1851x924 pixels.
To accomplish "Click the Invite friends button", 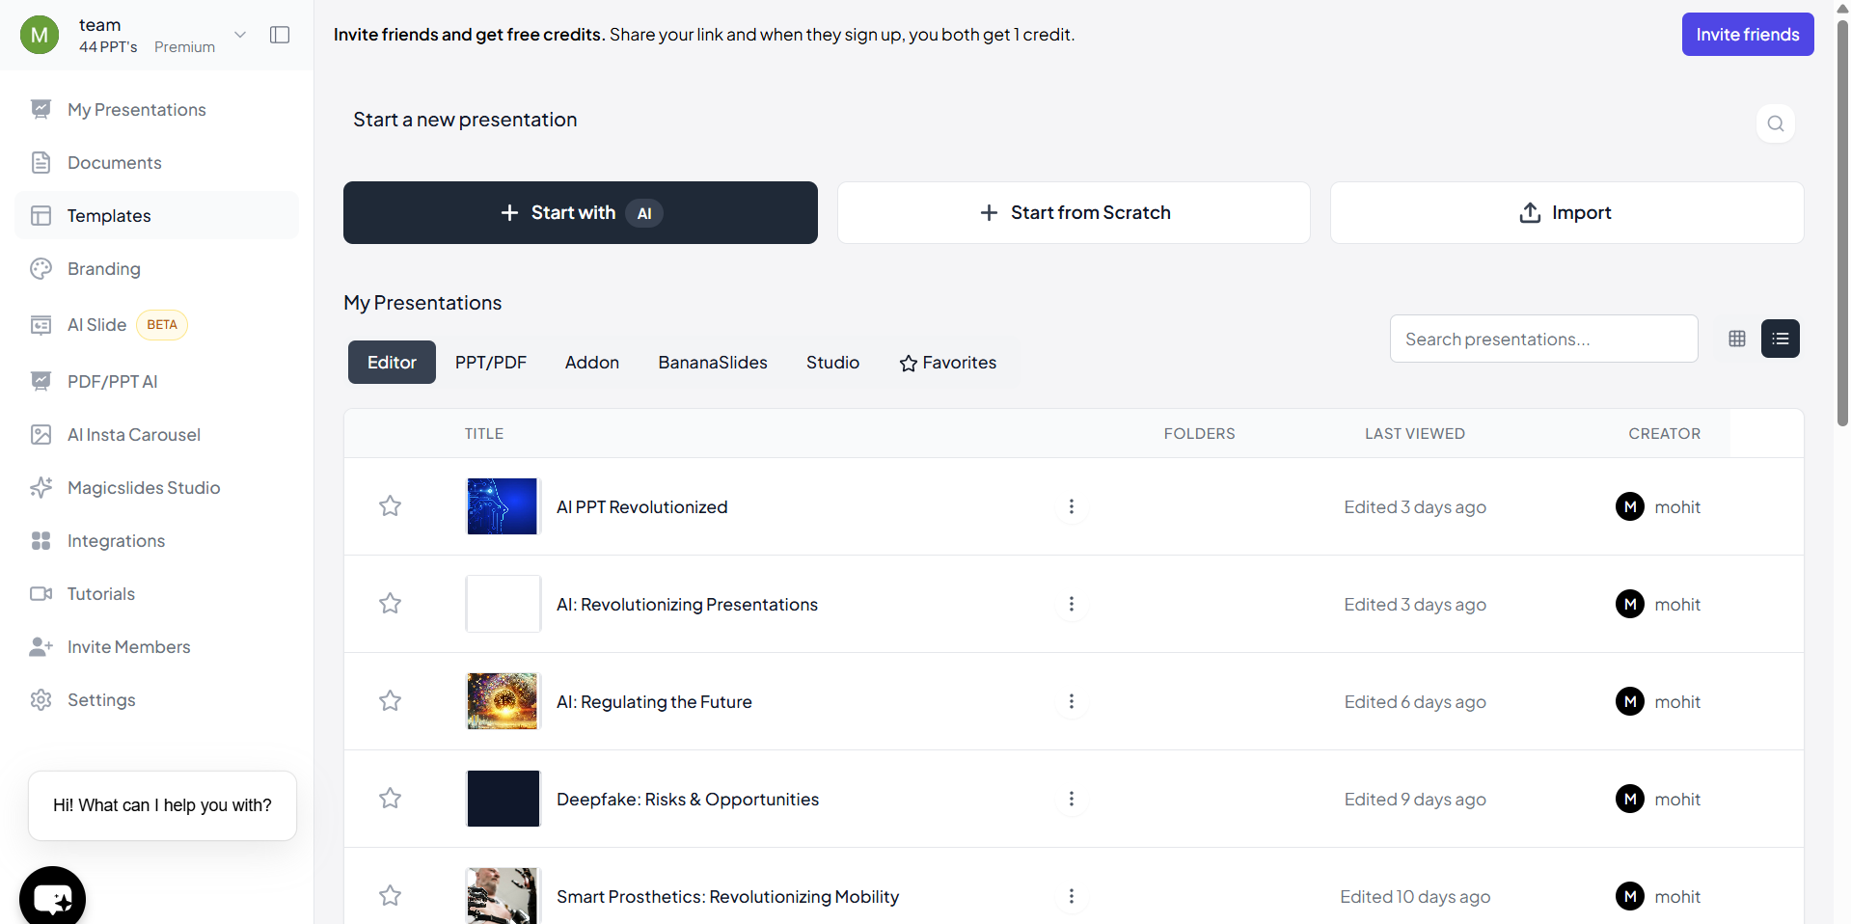I will coord(1747,35).
